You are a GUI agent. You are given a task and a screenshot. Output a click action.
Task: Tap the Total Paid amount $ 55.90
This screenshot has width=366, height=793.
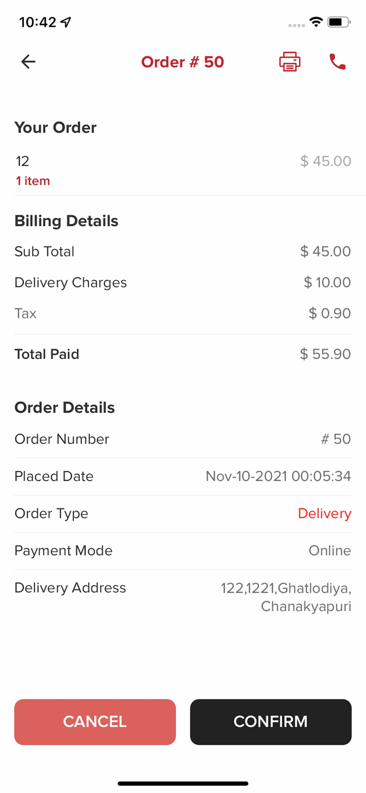325,354
